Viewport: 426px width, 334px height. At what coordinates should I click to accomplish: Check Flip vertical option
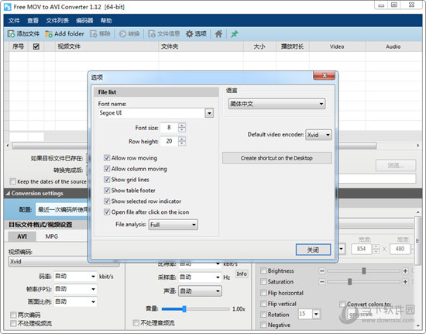263,304
